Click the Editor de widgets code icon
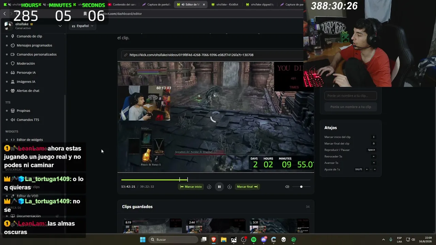436x245 pixels. tap(13, 140)
